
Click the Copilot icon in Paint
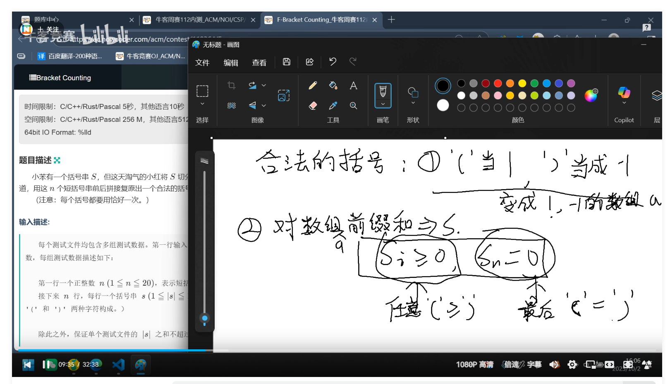(x=624, y=92)
